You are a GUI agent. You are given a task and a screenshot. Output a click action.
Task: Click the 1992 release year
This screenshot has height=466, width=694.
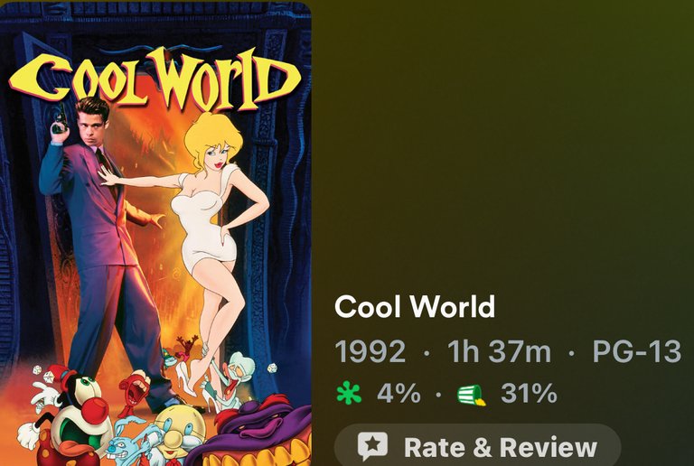click(x=370, y=351)
